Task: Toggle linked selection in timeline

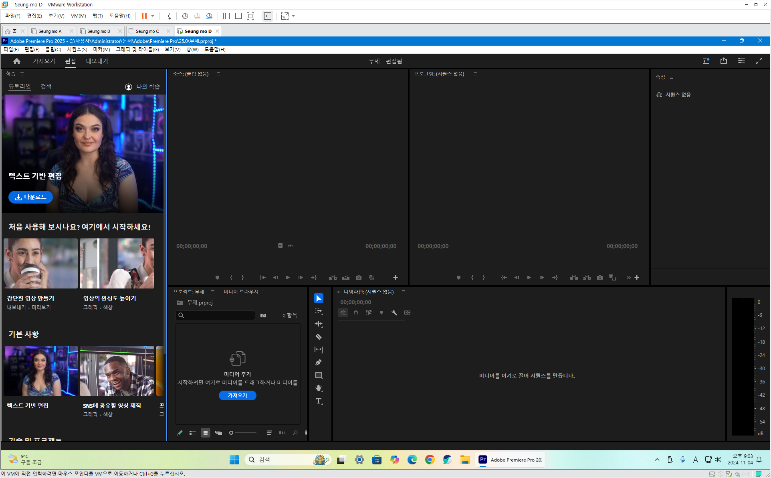Action: click(369, 313)
